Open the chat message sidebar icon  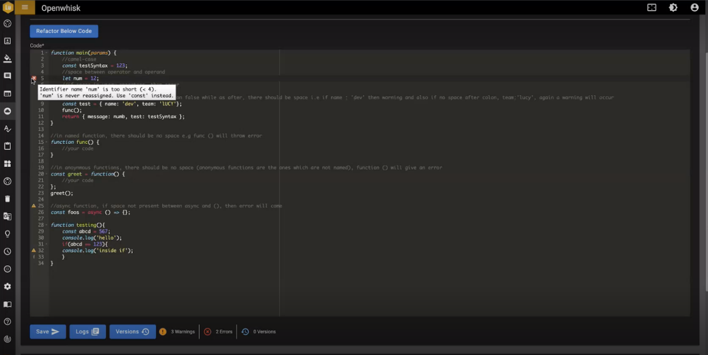coord(8,76)
